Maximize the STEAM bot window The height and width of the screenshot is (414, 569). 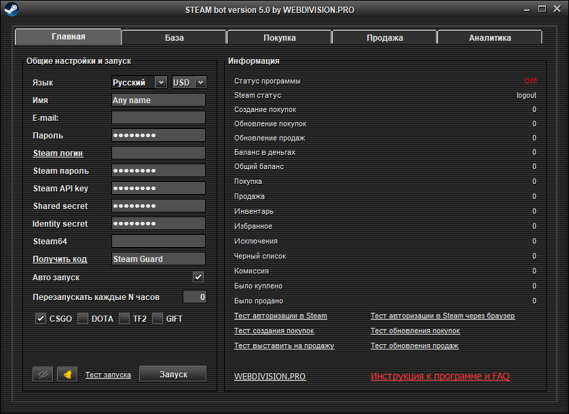tap(542, 10)
